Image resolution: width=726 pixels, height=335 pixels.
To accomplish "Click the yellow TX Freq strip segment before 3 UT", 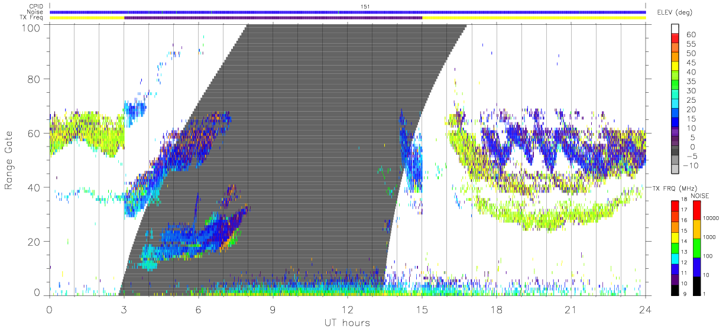I will [87, 18].
